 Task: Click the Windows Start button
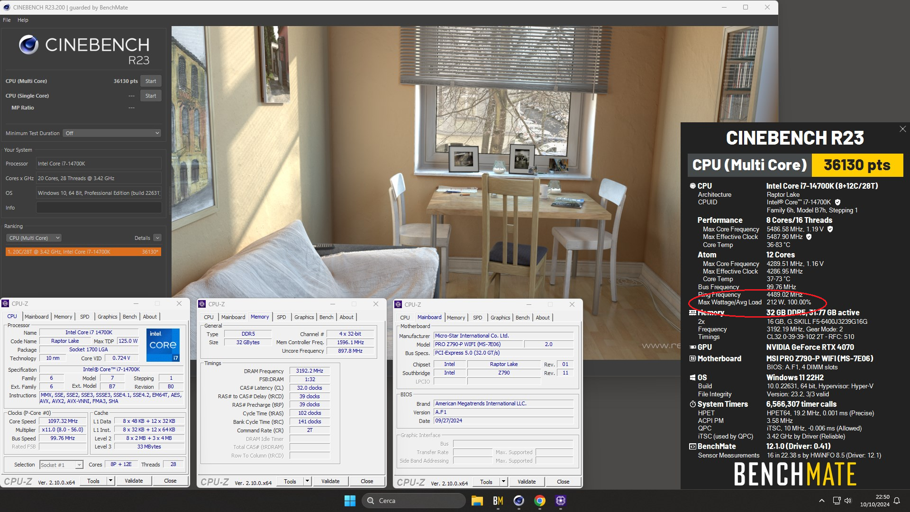pos(350,501)
